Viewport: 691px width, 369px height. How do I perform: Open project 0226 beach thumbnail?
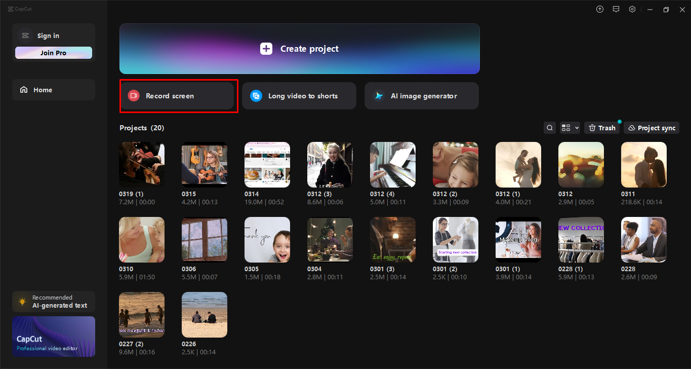[204, 314]
